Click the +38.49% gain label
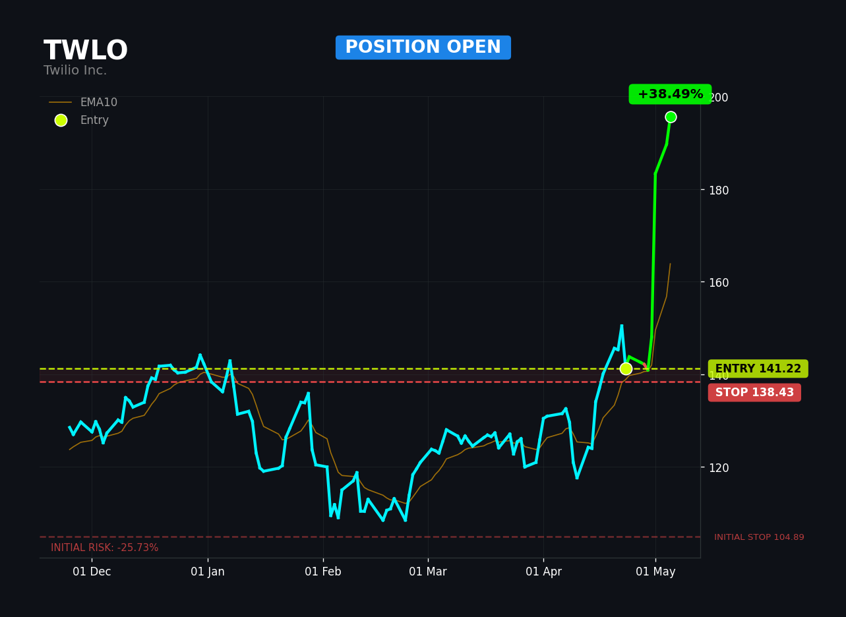Image resolution: width=846 pixels, height=617 pixels. coord(670,94)
